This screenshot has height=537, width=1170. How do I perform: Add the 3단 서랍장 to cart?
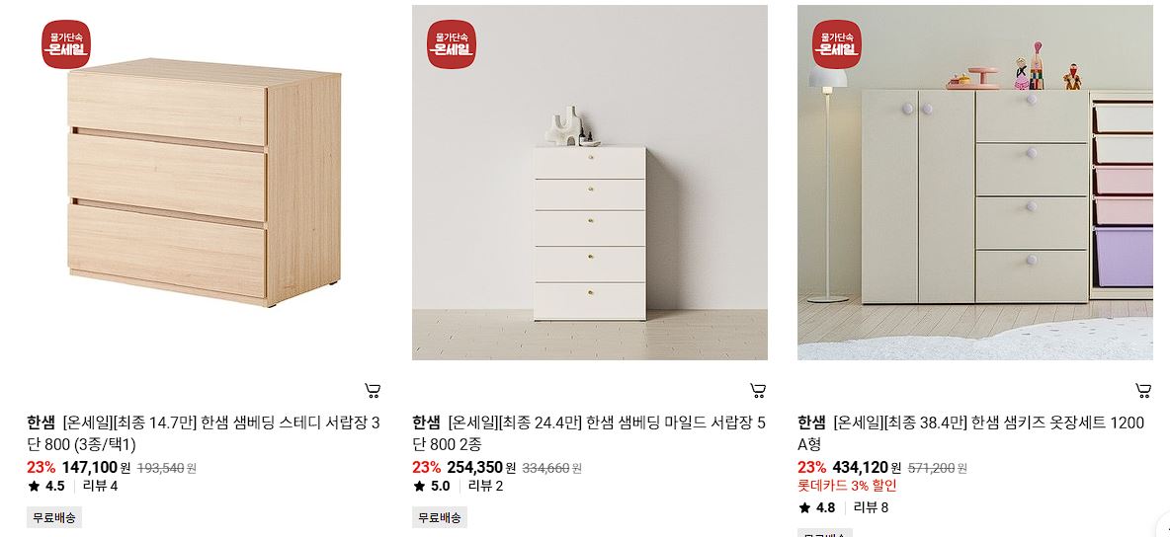point(373,390)
